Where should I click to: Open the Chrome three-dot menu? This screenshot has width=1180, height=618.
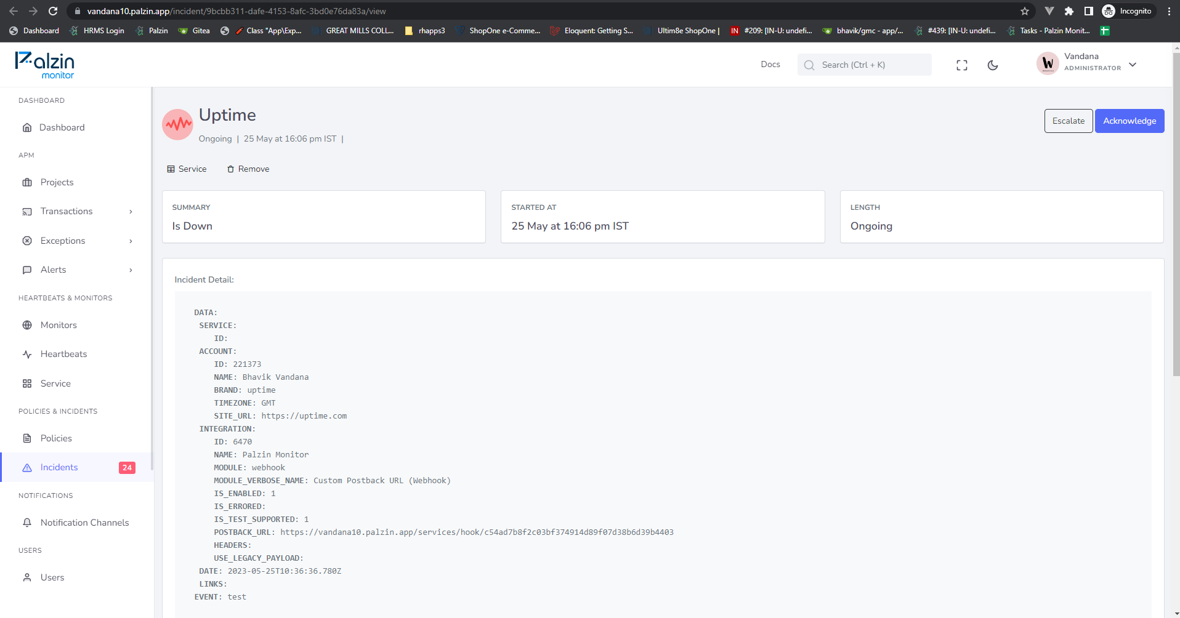click(x=1169, y=11)
